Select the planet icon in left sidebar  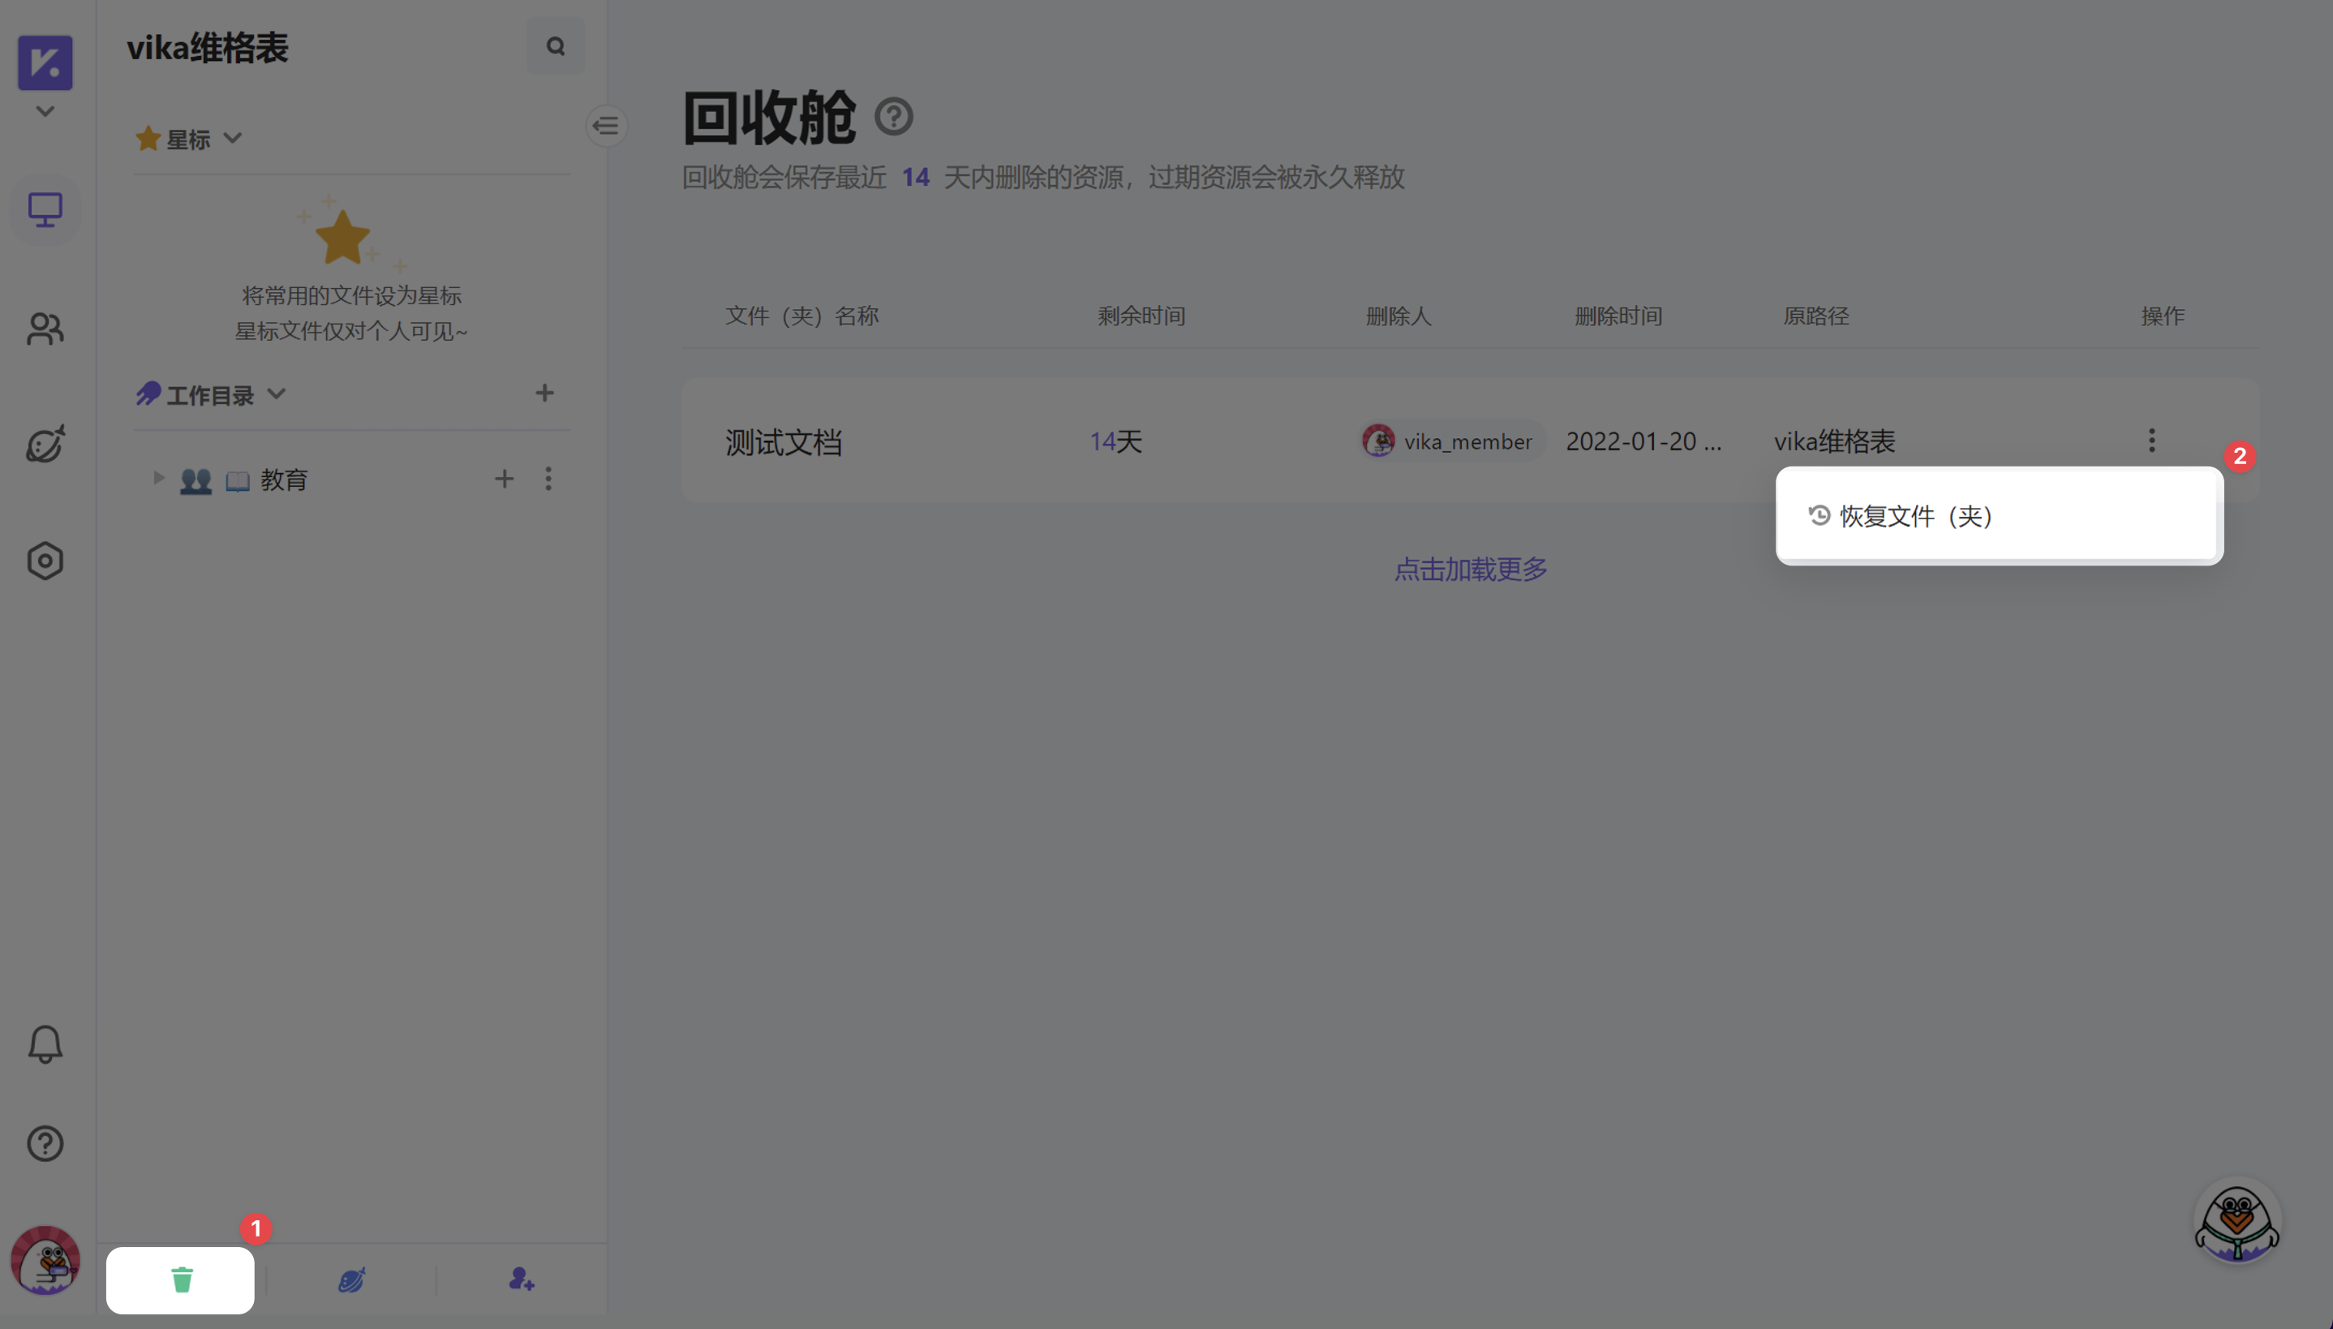[x=45, y=445]
